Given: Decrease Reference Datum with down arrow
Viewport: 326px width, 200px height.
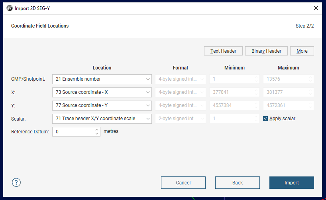Looking at the screenshot, I should click(97, 134).
